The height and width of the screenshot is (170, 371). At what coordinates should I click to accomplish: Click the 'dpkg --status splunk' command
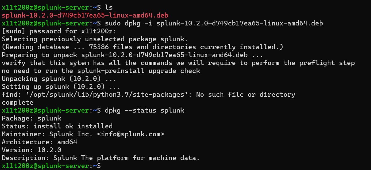[145, 110]
